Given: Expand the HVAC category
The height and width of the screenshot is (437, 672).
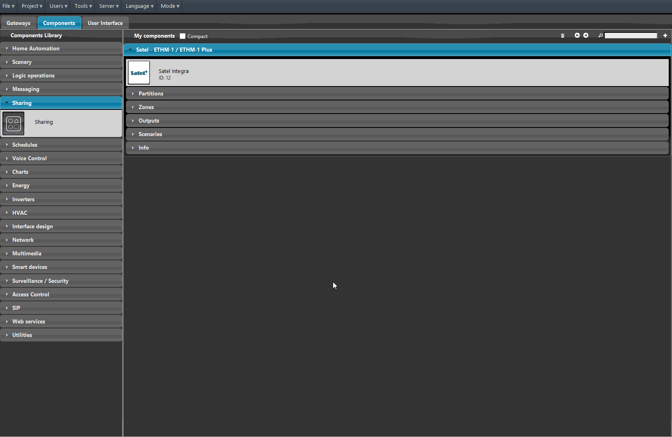Looking at the screenshot, I should click(61, 213).
